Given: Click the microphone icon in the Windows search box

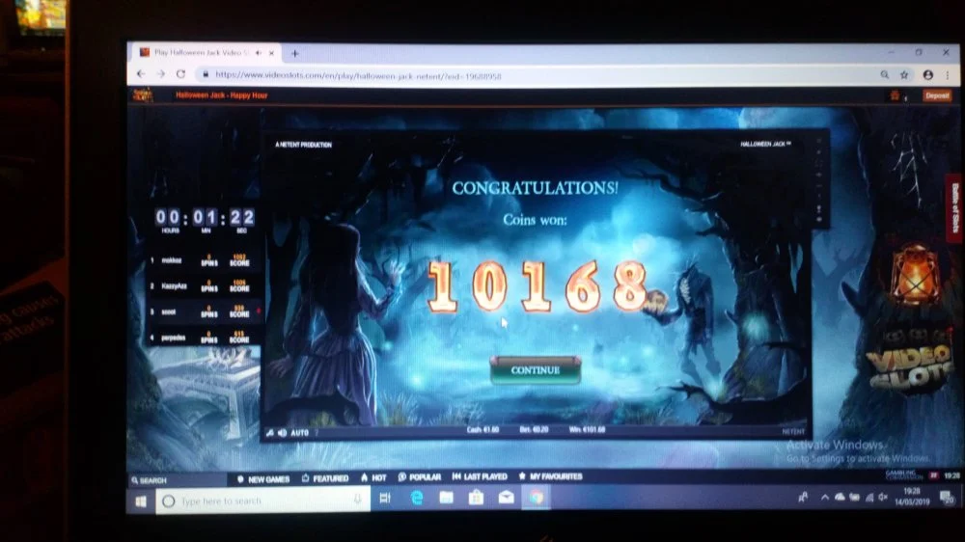Looking at the screenshot, I should tap(358, 501).
